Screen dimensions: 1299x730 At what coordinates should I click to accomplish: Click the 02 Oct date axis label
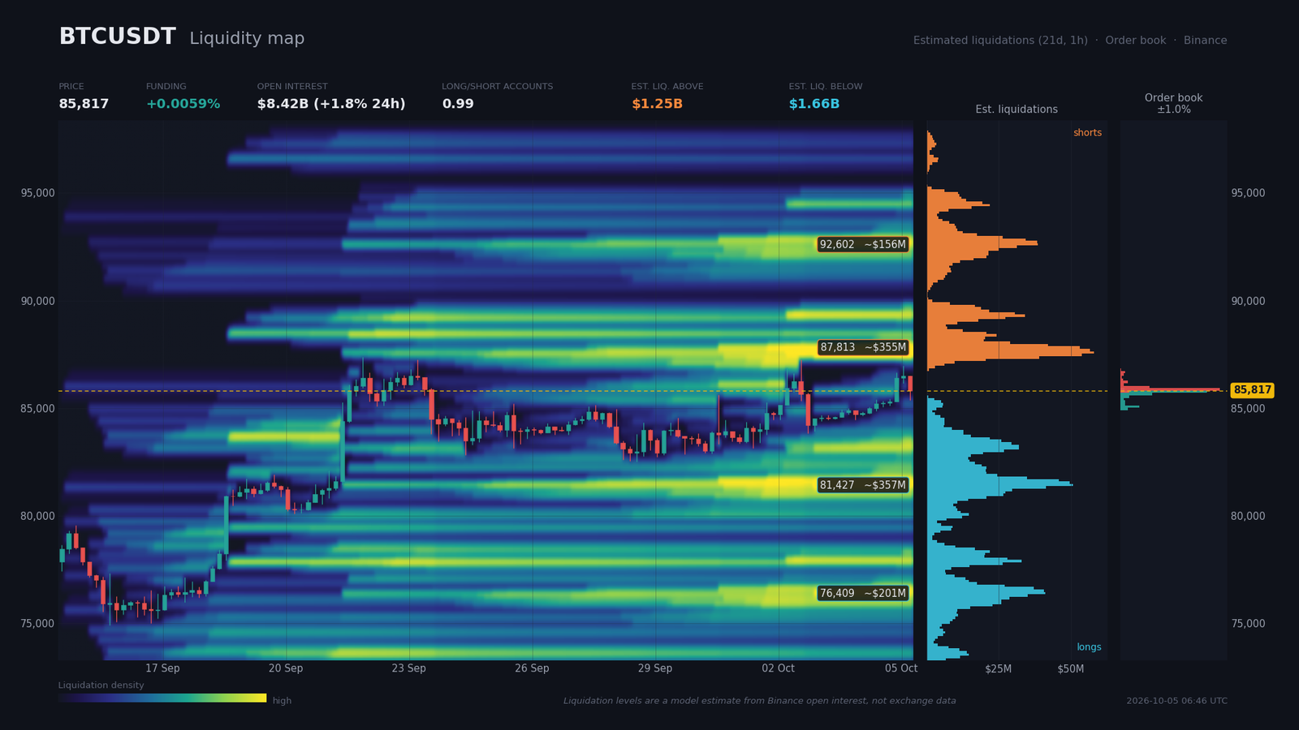pos(778,668)
